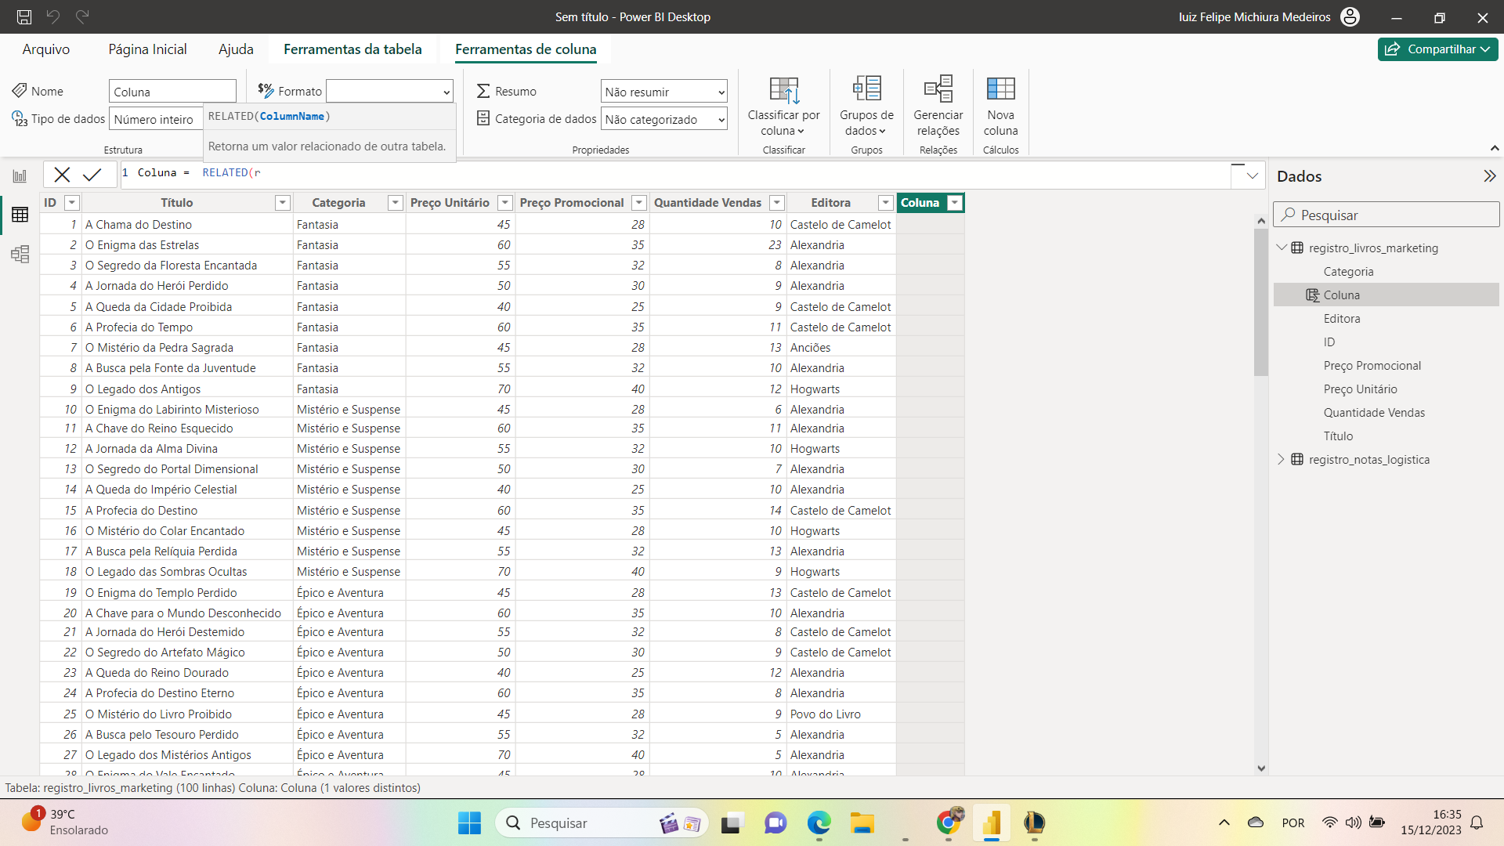Viewport: 1504px width, 846px height.
Task: Click the Compartilhar button
Action: 1437,49
